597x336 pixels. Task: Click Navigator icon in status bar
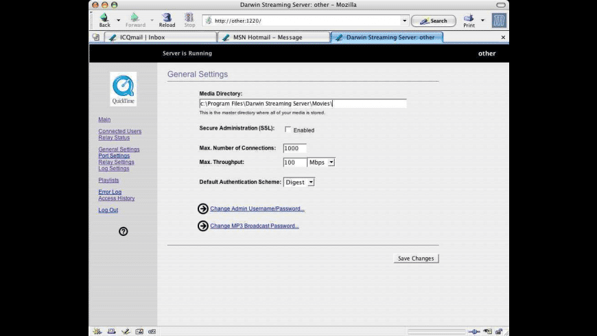[x=97, y=331]
